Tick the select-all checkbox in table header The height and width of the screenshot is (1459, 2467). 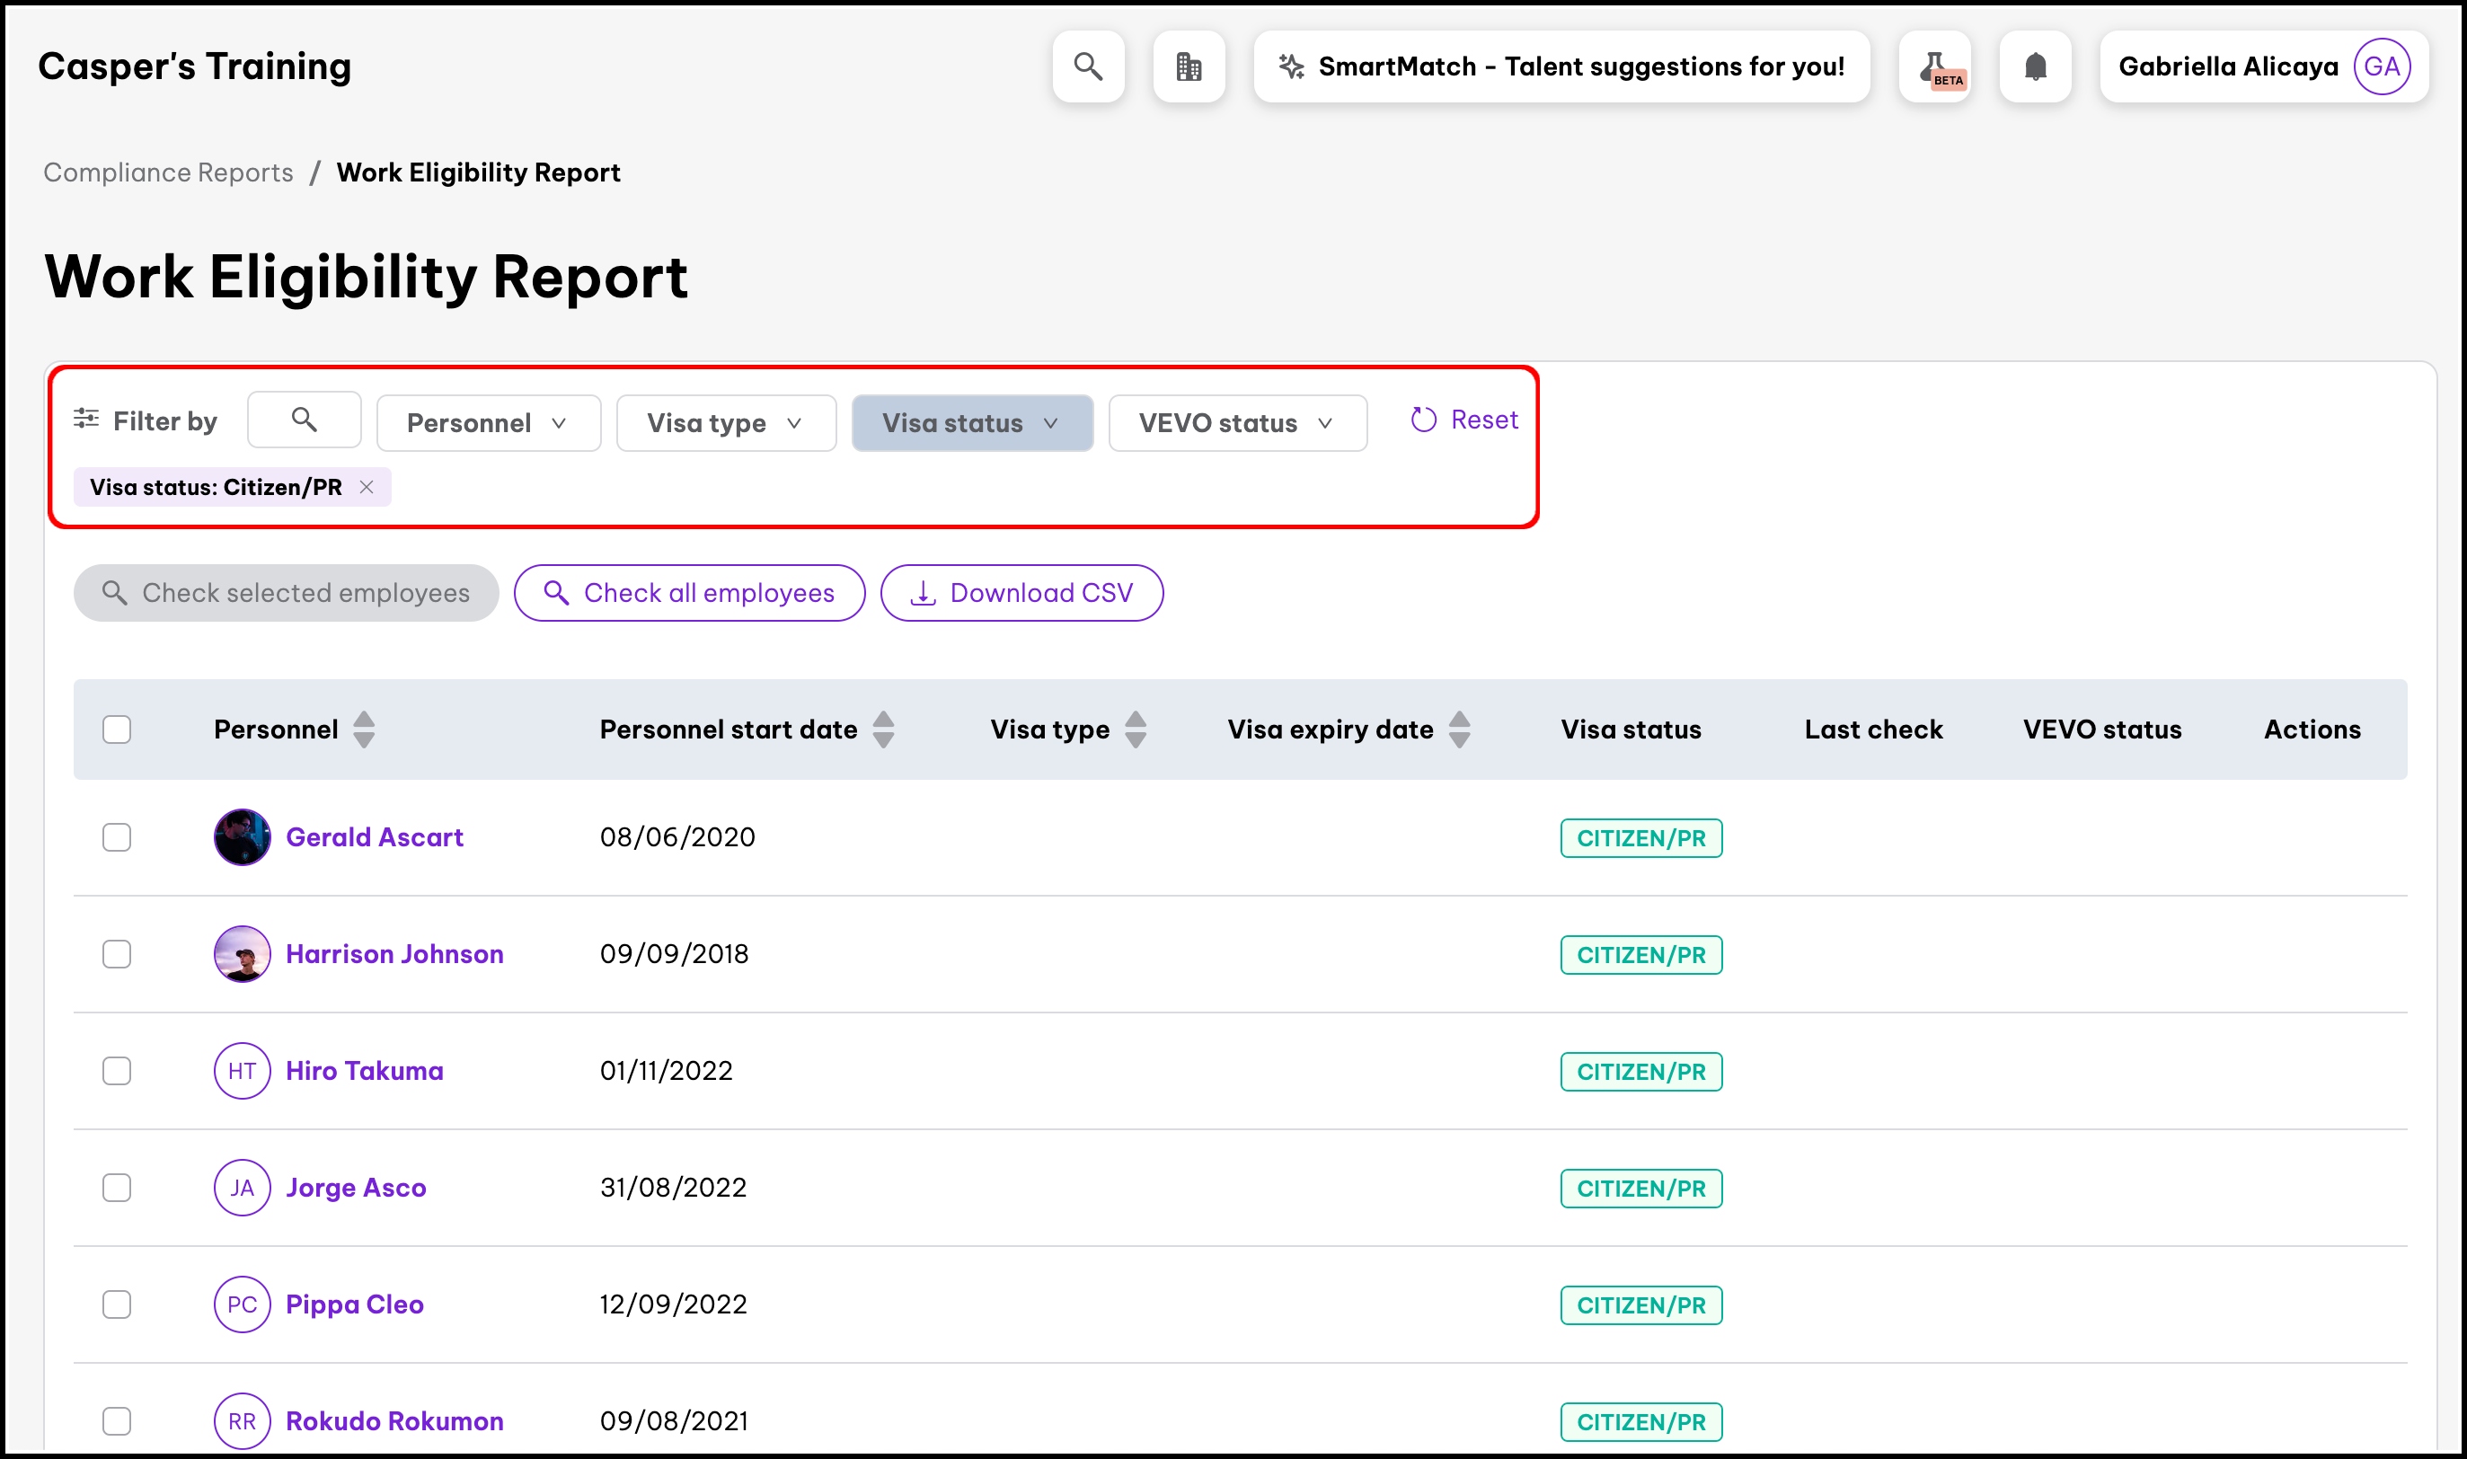117,729
